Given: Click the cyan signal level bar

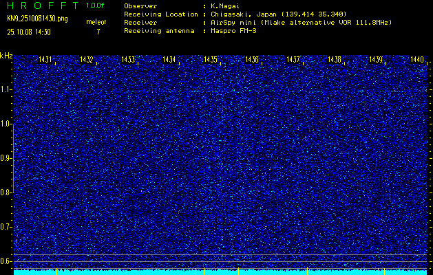Looking at the screenshot, I should point(220,272).
